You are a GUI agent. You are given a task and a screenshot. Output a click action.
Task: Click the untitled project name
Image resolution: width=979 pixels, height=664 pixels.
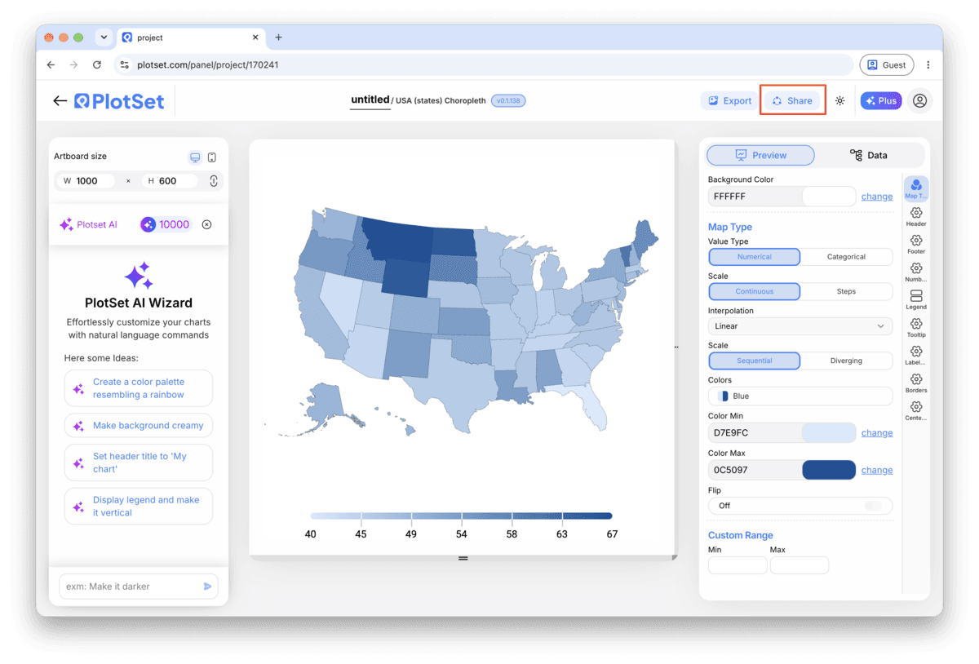[x=370, y=100]
